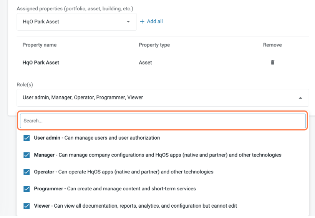Click the roles Search input field
The image size is (315, 218).
(163, 121)
